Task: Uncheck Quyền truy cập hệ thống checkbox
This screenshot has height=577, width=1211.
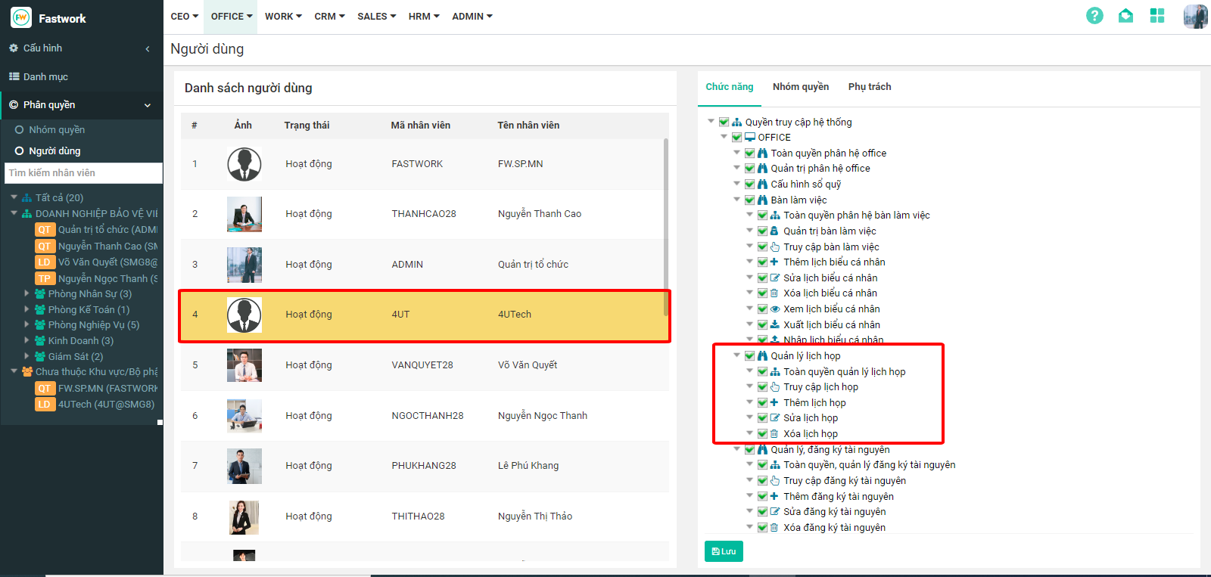Action: coord(724,122)
